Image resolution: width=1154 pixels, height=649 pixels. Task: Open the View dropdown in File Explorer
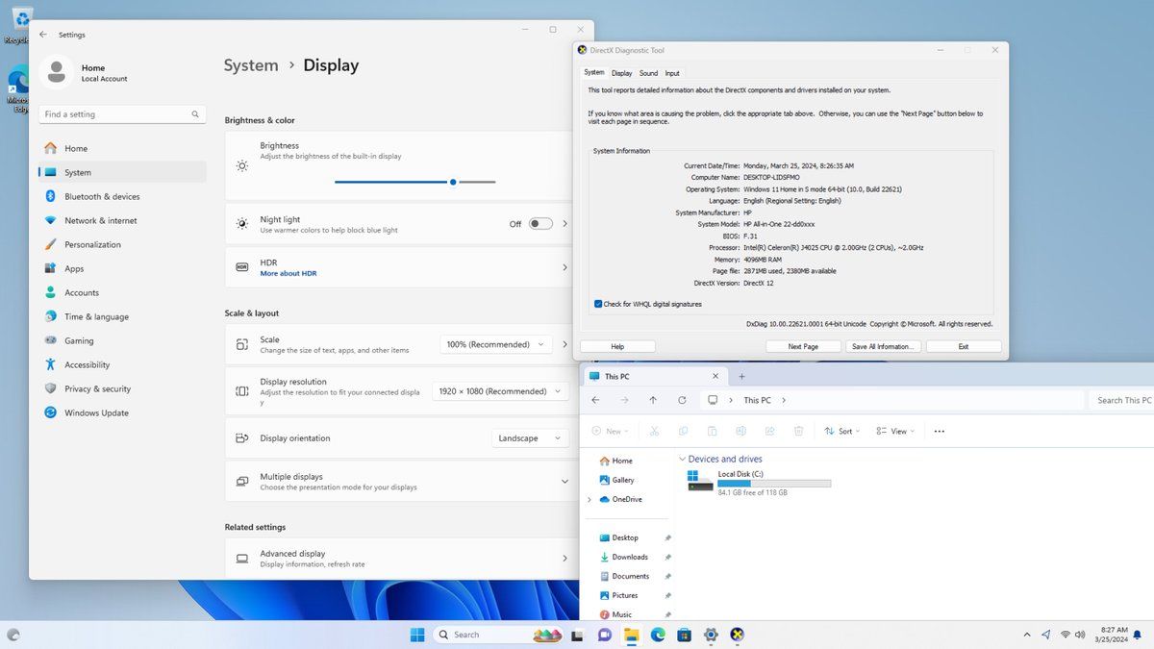click(x=895, y=431)
